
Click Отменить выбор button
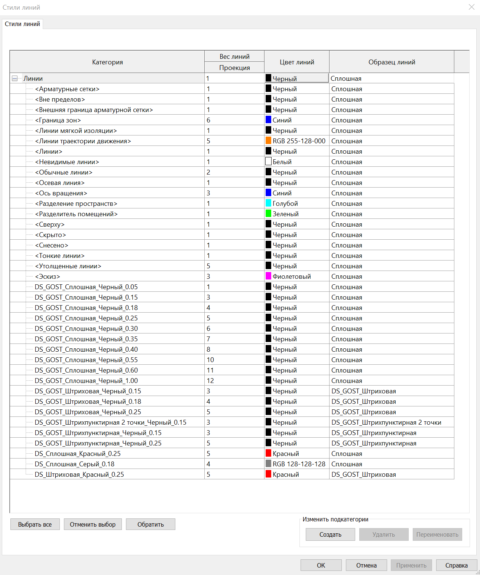93,524
